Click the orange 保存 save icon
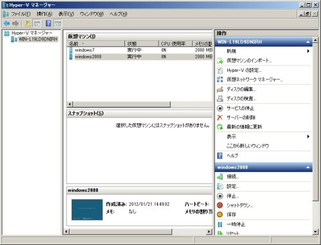 [x=220, y=214]
